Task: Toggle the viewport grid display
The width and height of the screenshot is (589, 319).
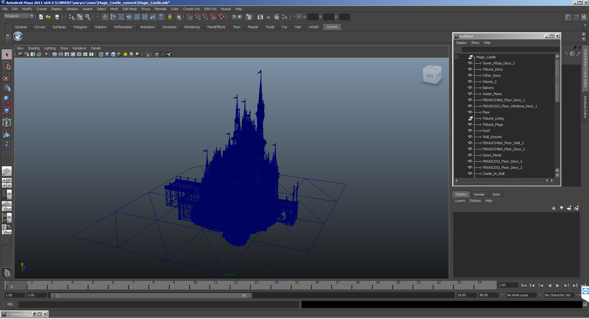Action: point(55,54)
